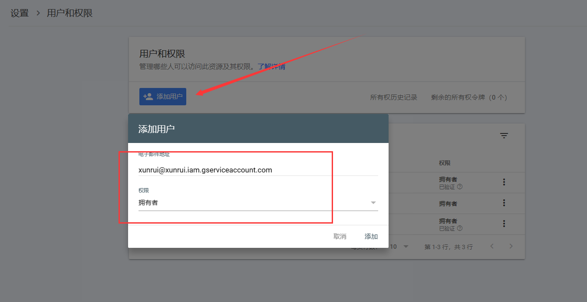This screenshot has height=302, width=587.
Task: Click 设置 in the breadcrumb
Action: 20,13
